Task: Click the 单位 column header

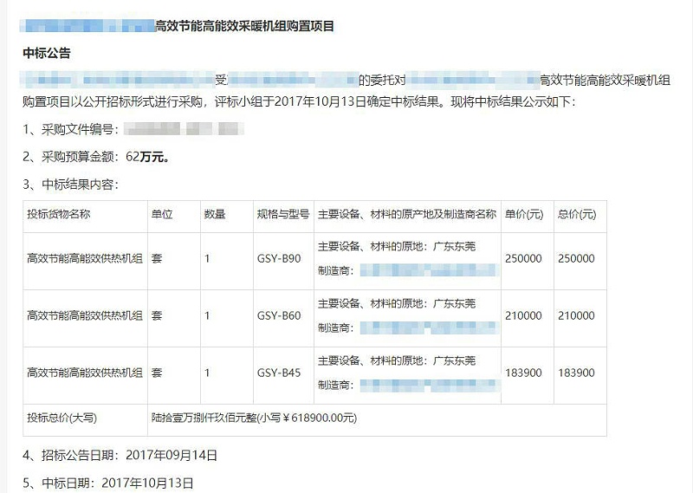Action: coord(161,214)
